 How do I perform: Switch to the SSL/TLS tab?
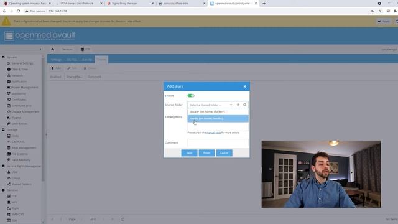72,60
